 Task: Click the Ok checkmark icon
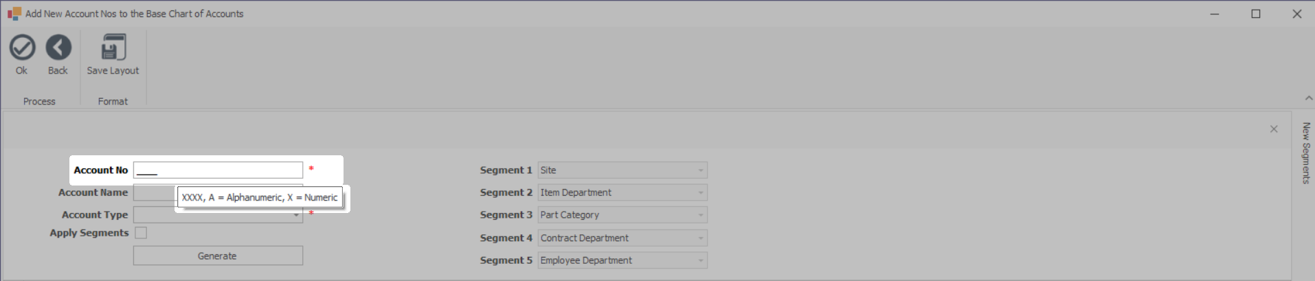pos(22,48)
